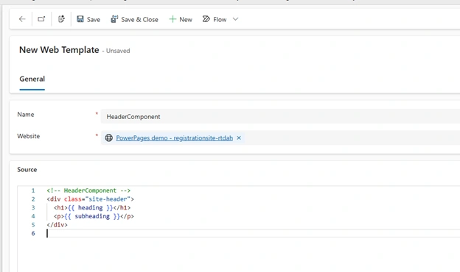Screen dimensions: 460x272
Task: Click the New plus icon
Action: (x=172, y=19)
